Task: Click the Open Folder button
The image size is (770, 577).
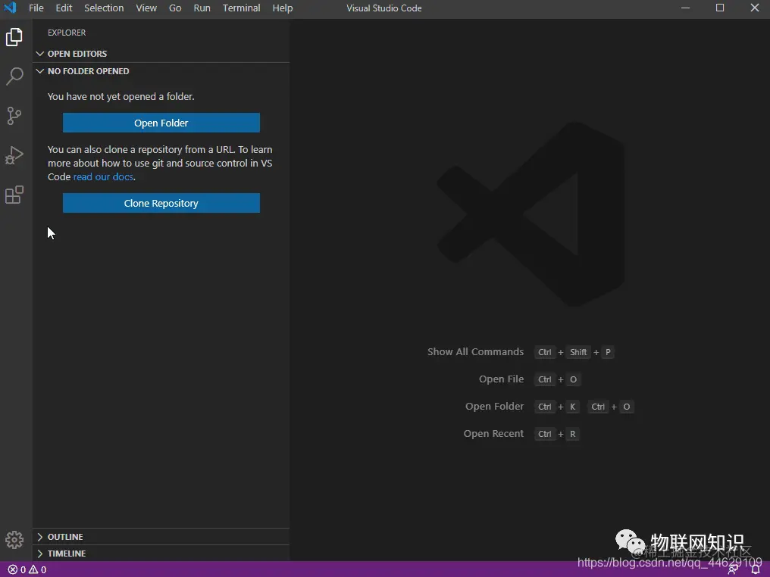Action: click(x=161, y=123)
